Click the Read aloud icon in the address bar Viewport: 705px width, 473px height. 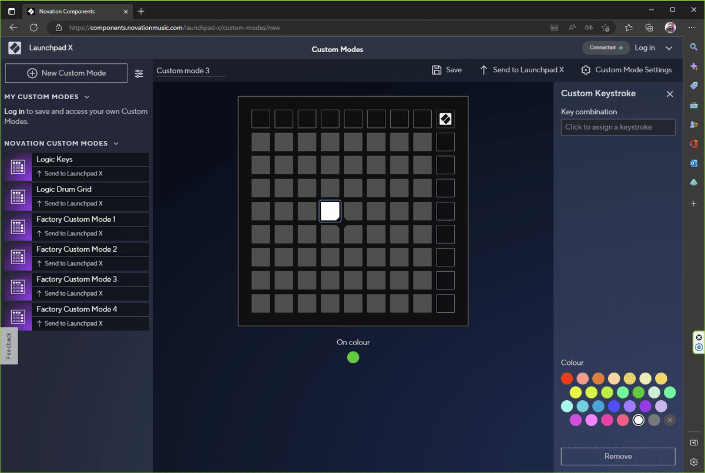(572, 28)
